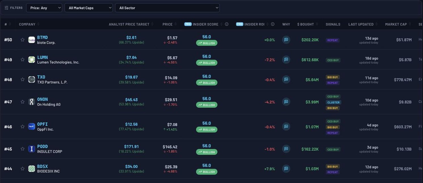Viewport: 423px width, 183px height.
Task: Click the +7.9% insider ROI for BDSX
Action: click(270, 169)
